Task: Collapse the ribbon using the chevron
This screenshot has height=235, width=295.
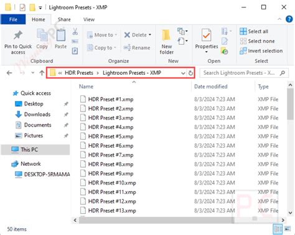Action: pyautogui.click(x=279, y=19)
